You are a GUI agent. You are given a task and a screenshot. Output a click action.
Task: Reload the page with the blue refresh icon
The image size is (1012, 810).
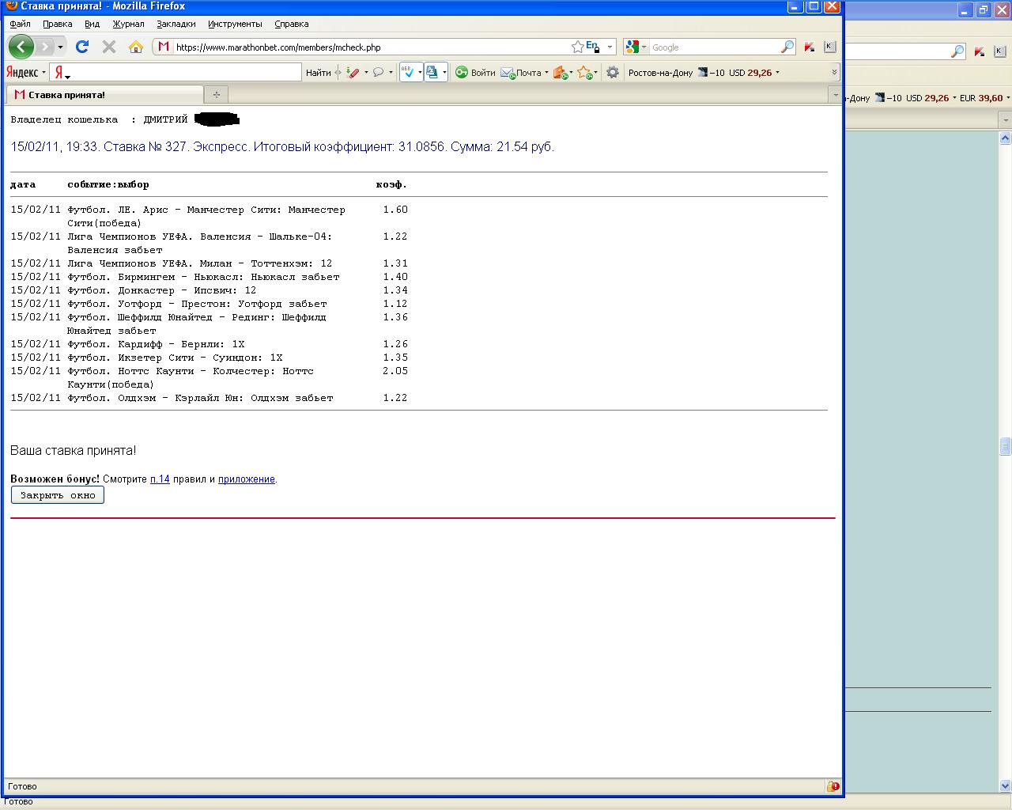point(82,47)
